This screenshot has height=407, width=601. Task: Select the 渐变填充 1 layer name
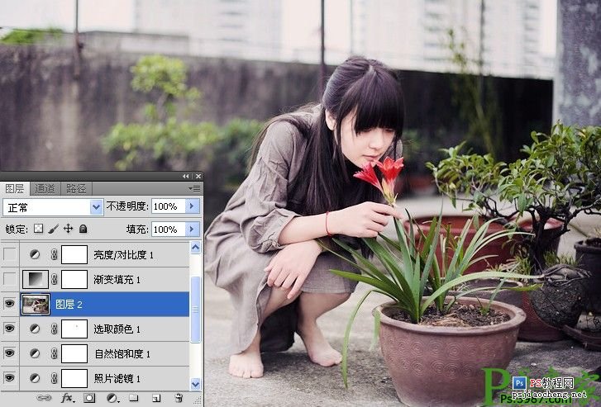pos(117,280)
